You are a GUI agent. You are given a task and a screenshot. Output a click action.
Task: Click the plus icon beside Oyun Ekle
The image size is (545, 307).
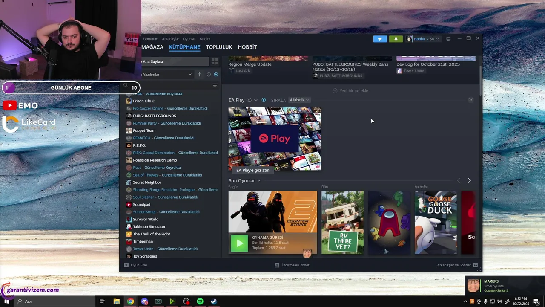(126, 265)
